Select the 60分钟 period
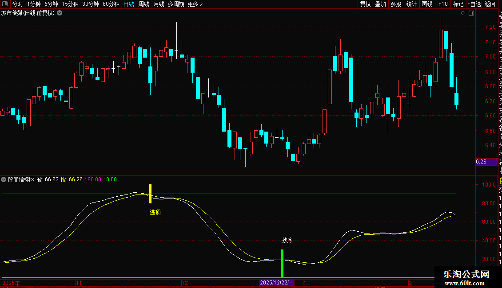502x288 pixels. [111, 4]
